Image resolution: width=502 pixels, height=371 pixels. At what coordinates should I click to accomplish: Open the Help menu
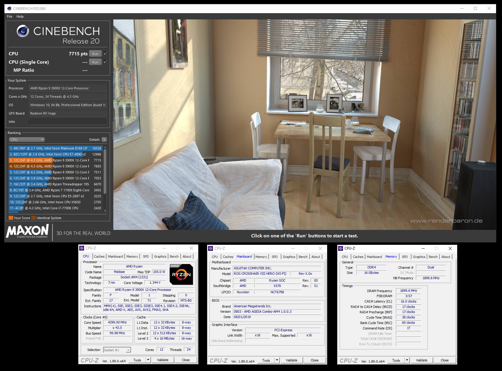20,16
